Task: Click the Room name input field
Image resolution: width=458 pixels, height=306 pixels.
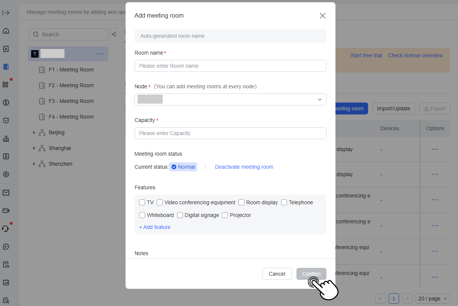Action: pyautogui.click(x=230, y=66)
